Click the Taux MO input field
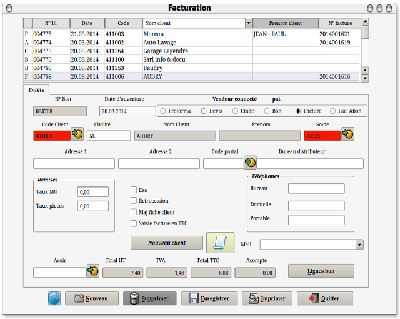 (x=92, y=192)
